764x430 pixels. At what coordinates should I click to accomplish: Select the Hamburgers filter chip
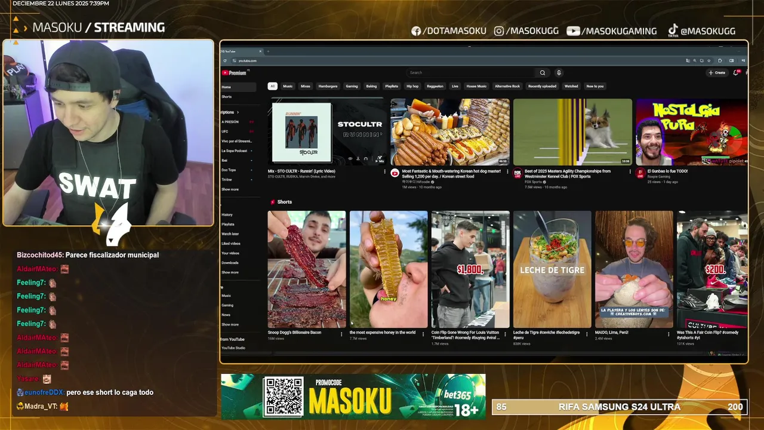point(328,86)
